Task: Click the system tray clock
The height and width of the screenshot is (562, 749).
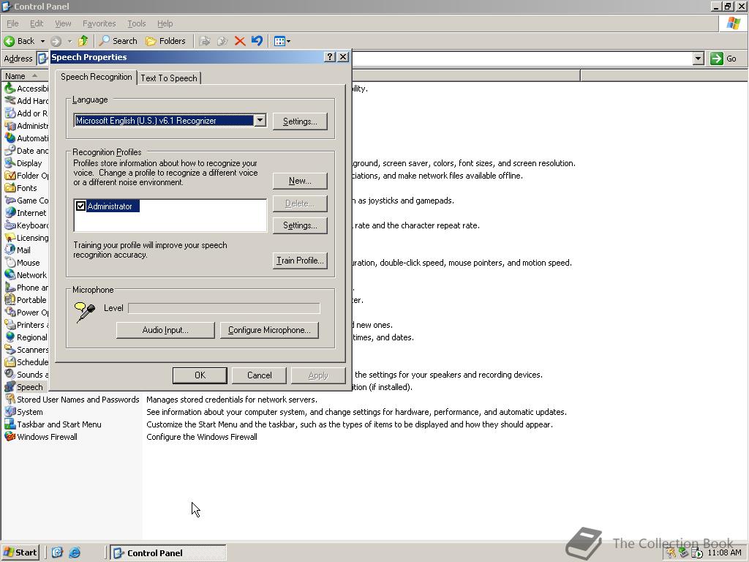Action: pos(724,552)
